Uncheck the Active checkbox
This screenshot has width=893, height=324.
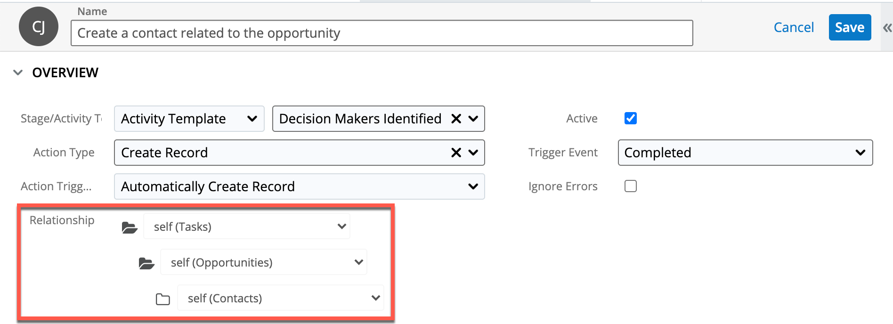point(631,118)
